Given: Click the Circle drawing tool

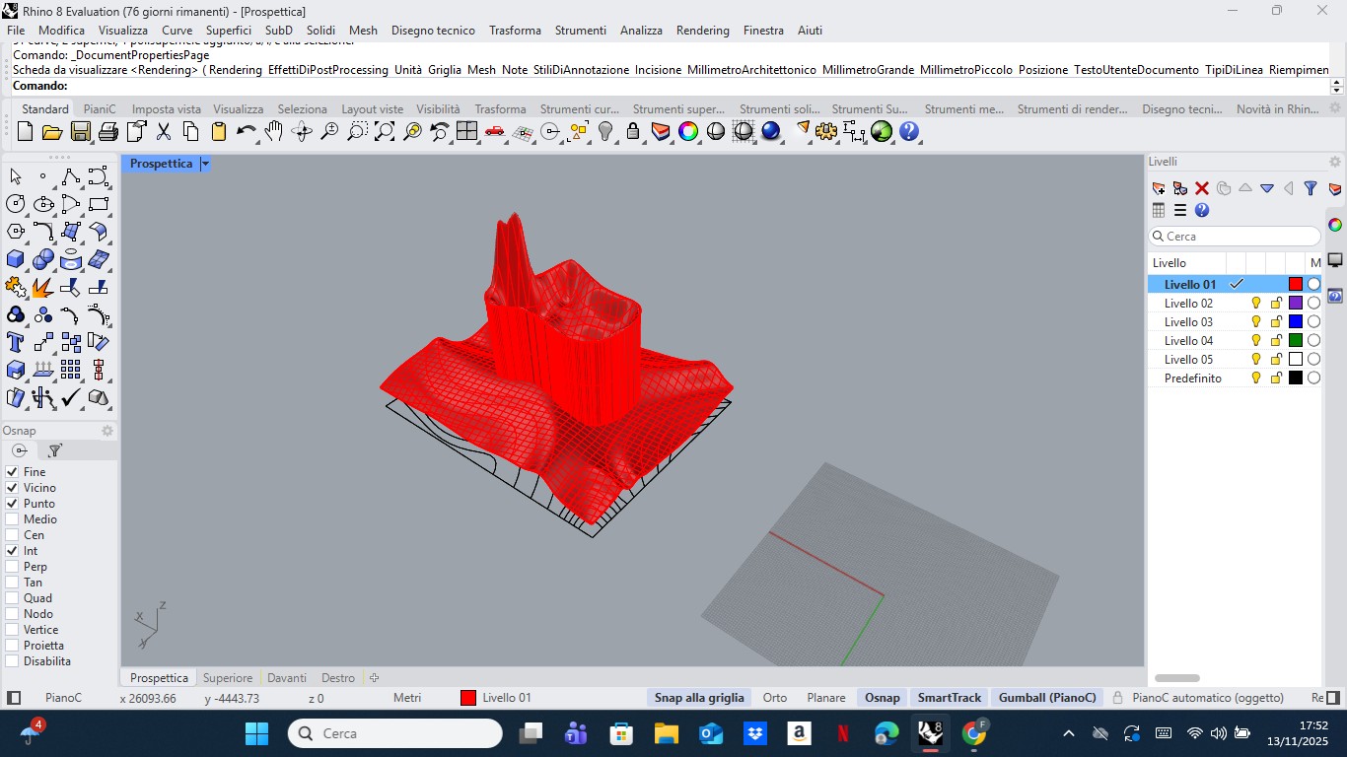Looking at the screenshot, I should (x=16, y=204).
